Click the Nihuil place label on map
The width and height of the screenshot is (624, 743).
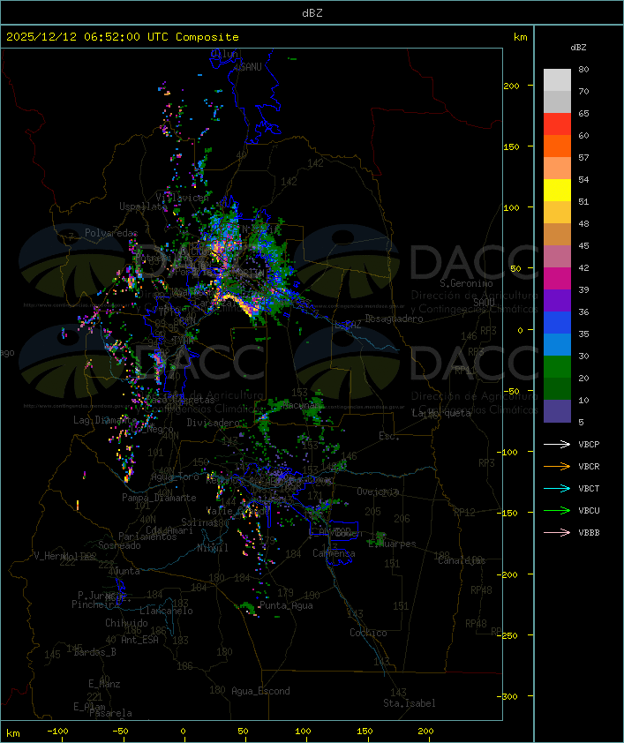click(x=213, y=548)
